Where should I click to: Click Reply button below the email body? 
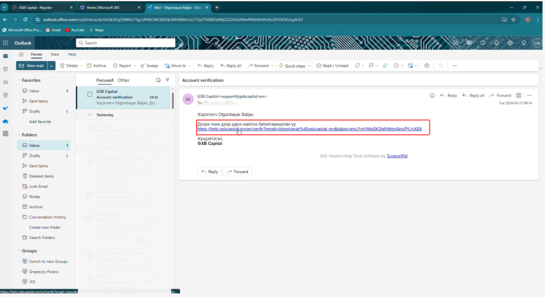pos(209,172)
